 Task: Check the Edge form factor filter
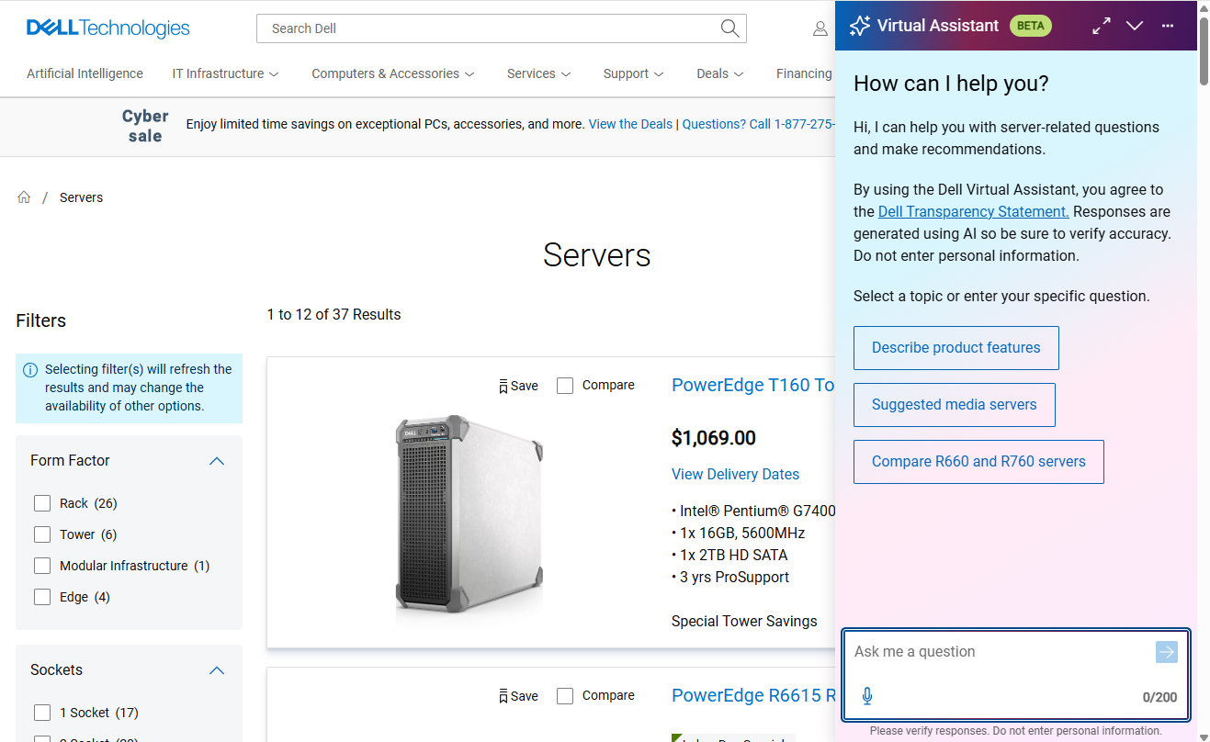42,597
